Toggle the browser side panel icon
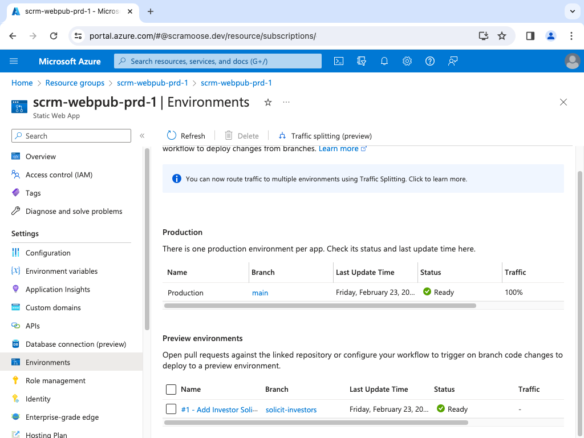This screenshot has height=438, width=584. (530, 36)
